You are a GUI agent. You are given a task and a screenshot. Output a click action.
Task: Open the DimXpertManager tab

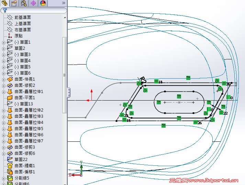tap(33, 3)
